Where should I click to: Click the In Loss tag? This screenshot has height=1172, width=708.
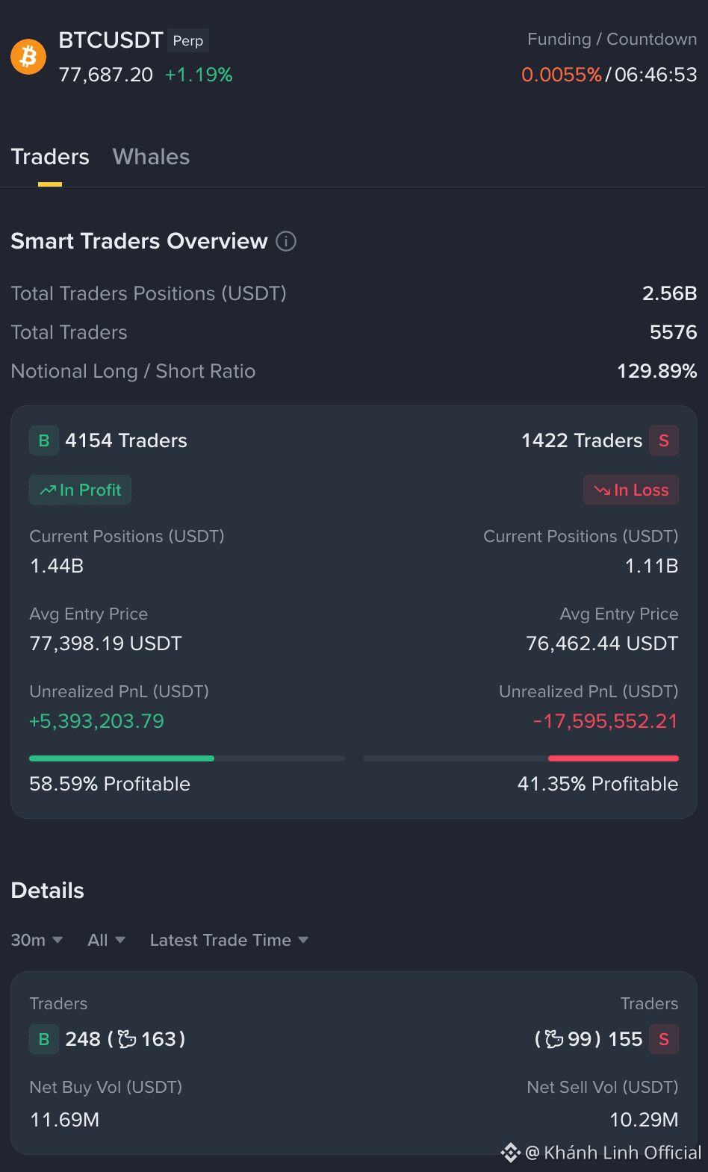point(631,490)
